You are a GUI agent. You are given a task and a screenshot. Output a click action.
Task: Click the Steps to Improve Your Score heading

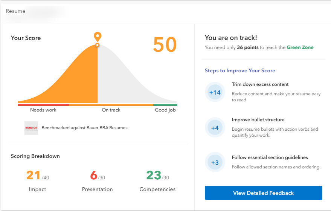point(240,70)
